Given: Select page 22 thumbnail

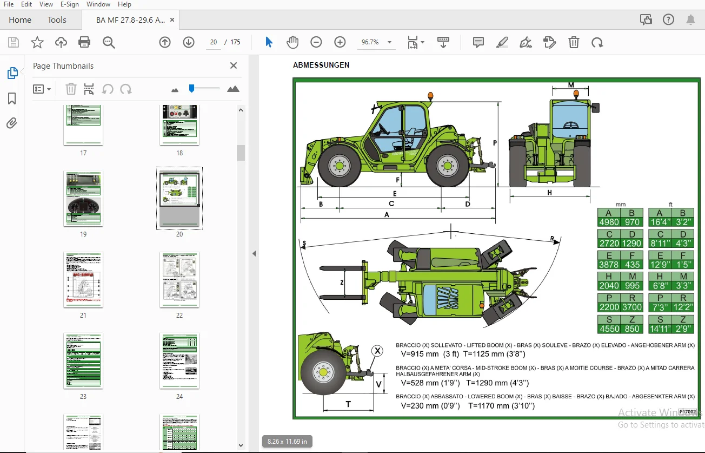Looking at the screenshot, I should 179,280.
